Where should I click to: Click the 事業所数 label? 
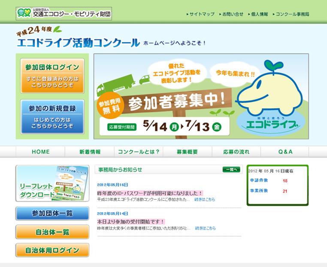259,191
